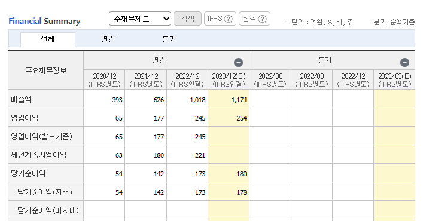
Task: Click 세전계속사업이익 value 180
Action: 159,155
